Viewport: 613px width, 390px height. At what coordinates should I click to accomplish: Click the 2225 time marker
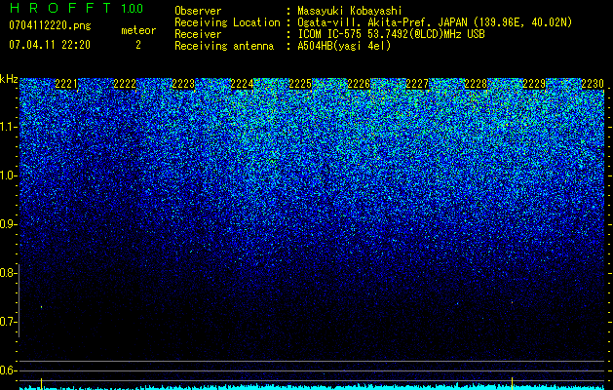pyautogui.click(x=300, y=84)
